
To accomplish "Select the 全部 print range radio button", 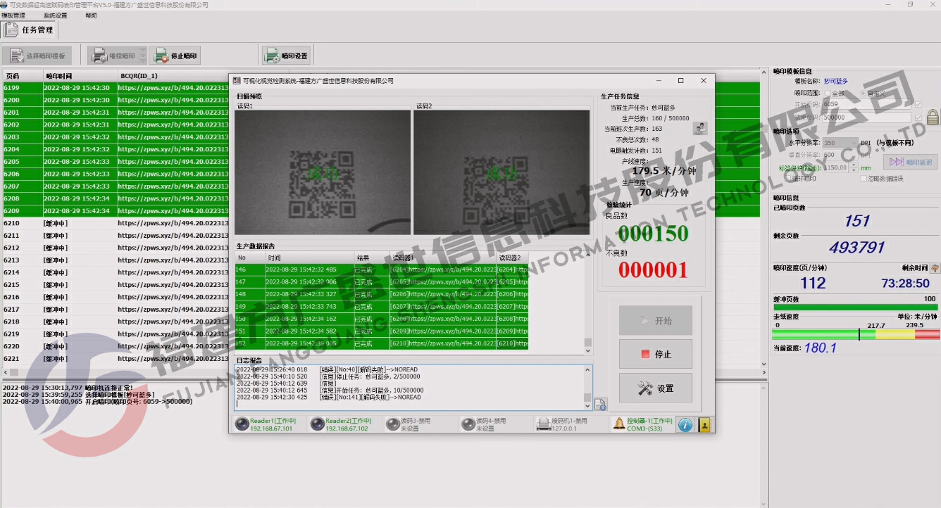I will pos(828,93).
